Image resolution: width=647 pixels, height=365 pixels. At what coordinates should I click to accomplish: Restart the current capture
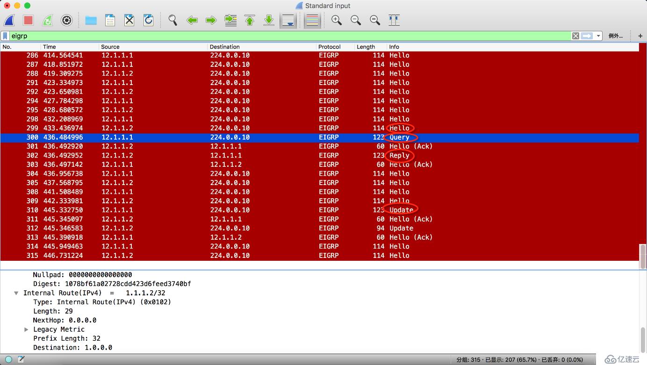47,20
